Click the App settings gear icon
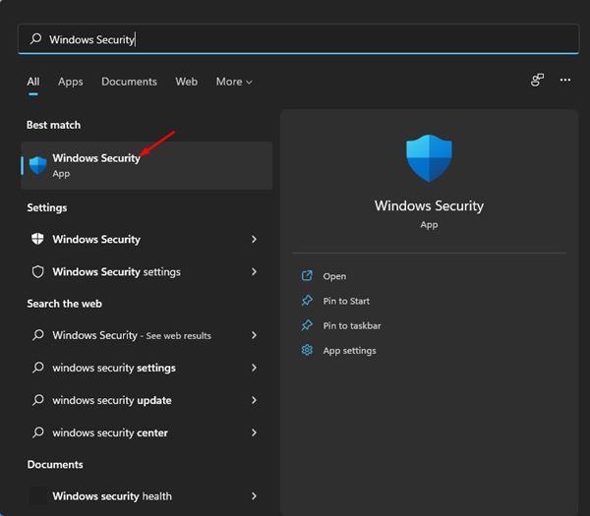The image size is (590, 516). [x=307, y=350]
